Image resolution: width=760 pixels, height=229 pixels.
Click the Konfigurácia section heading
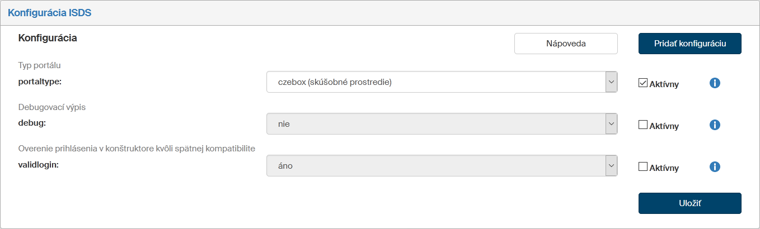48,38
